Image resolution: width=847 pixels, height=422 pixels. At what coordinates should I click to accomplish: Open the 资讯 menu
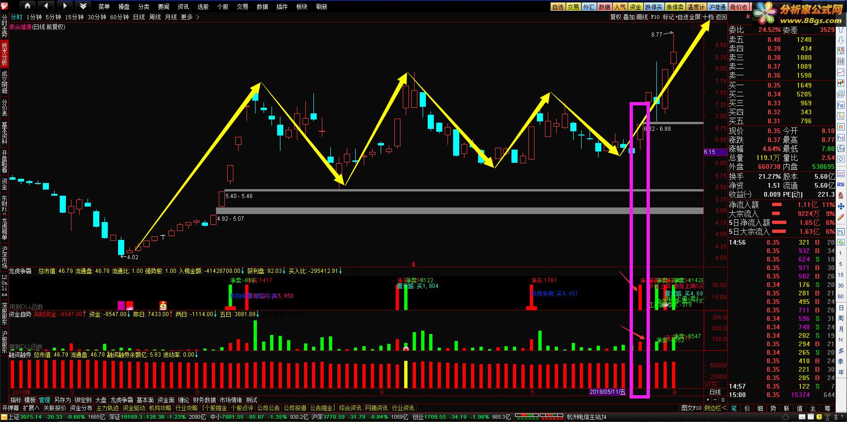(183, 7)
